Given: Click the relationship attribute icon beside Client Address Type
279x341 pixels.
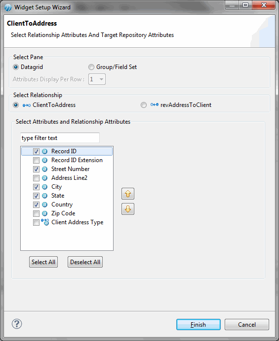Looking at the screenshot, I should (x=45, y=222).
